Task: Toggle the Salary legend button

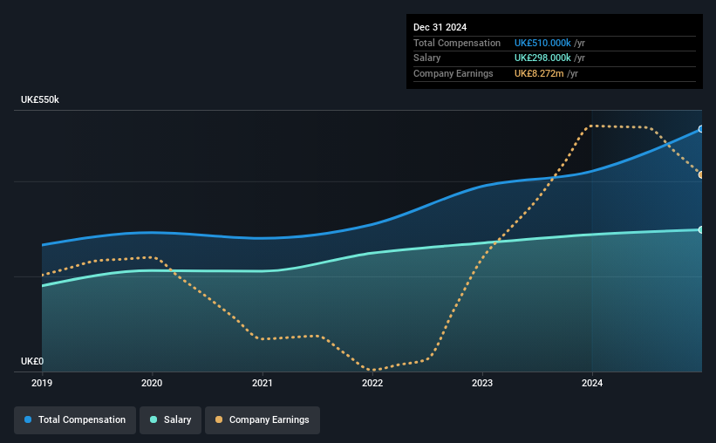Action: (170, 420)
